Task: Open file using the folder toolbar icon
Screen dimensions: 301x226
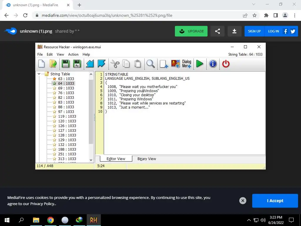Action: 53,64
